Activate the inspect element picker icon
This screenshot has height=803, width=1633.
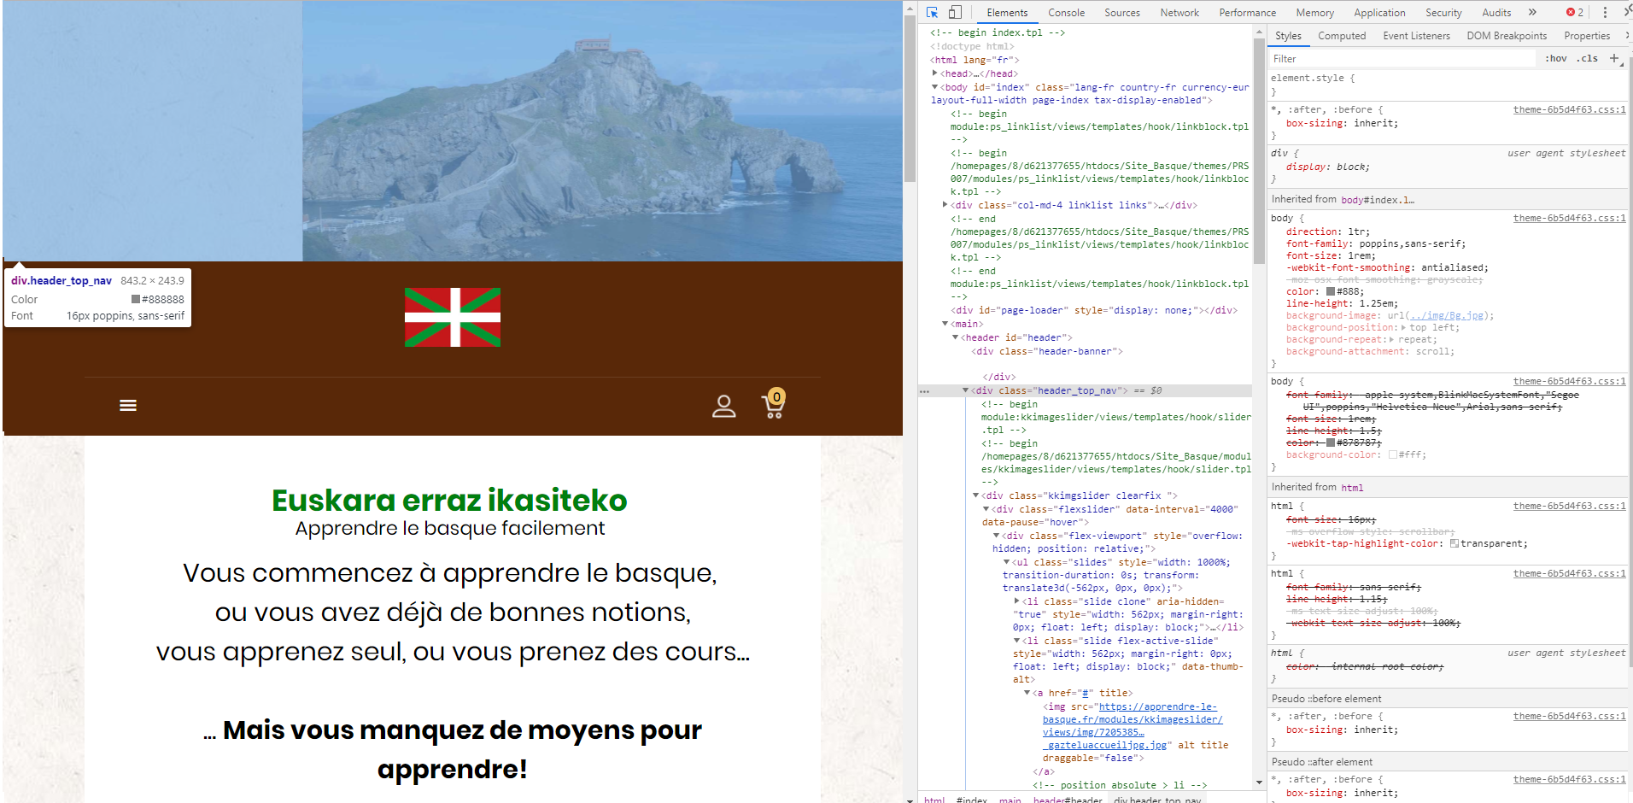point(932,13)
